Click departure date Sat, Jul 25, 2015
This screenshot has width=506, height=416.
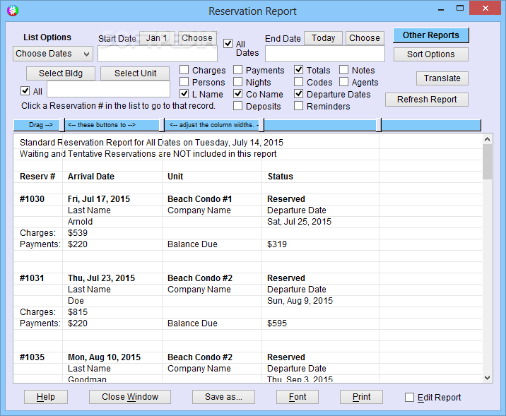pyautogui.click(x=299, y=222)
